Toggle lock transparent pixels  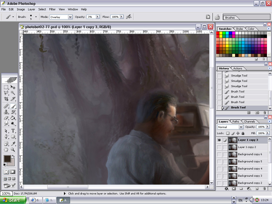click(x=228, y=133)
